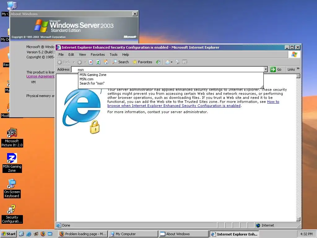Switch to Problem loading page taskbar button

pyautogui.click(x=83, y=234)
